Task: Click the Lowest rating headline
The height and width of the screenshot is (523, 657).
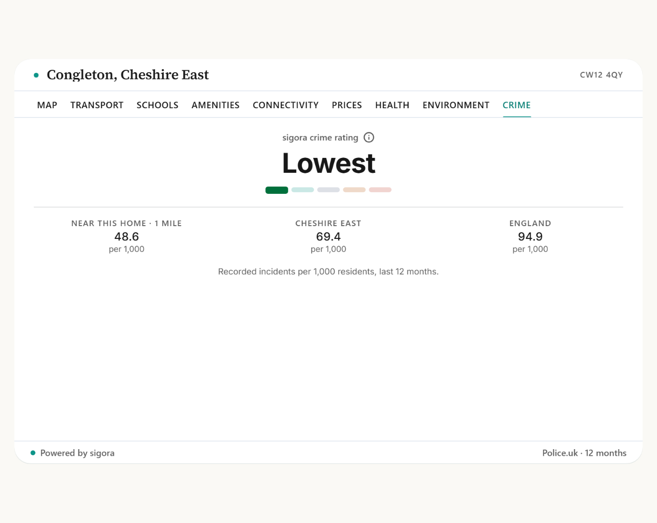Action: [328, 164]
